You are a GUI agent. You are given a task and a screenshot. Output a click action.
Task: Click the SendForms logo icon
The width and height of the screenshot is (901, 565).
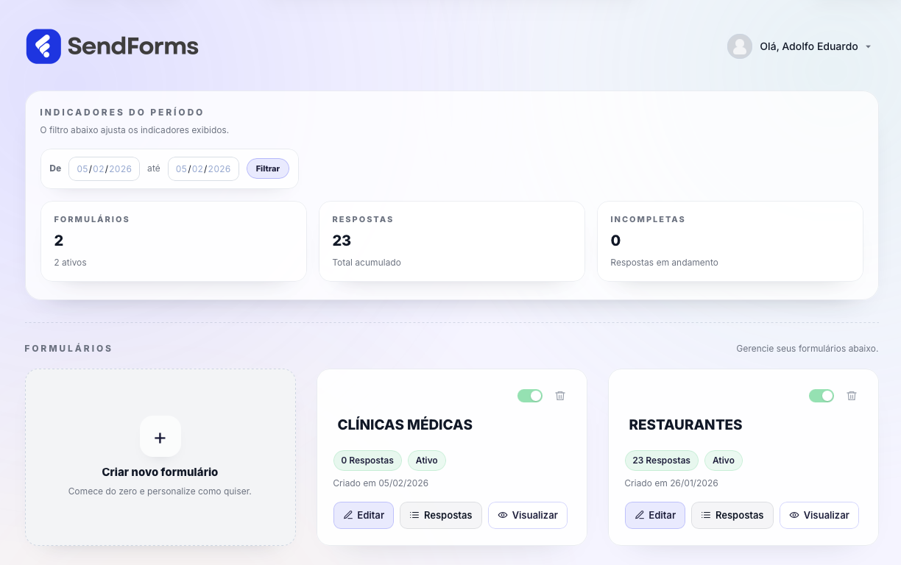point(43,46)
